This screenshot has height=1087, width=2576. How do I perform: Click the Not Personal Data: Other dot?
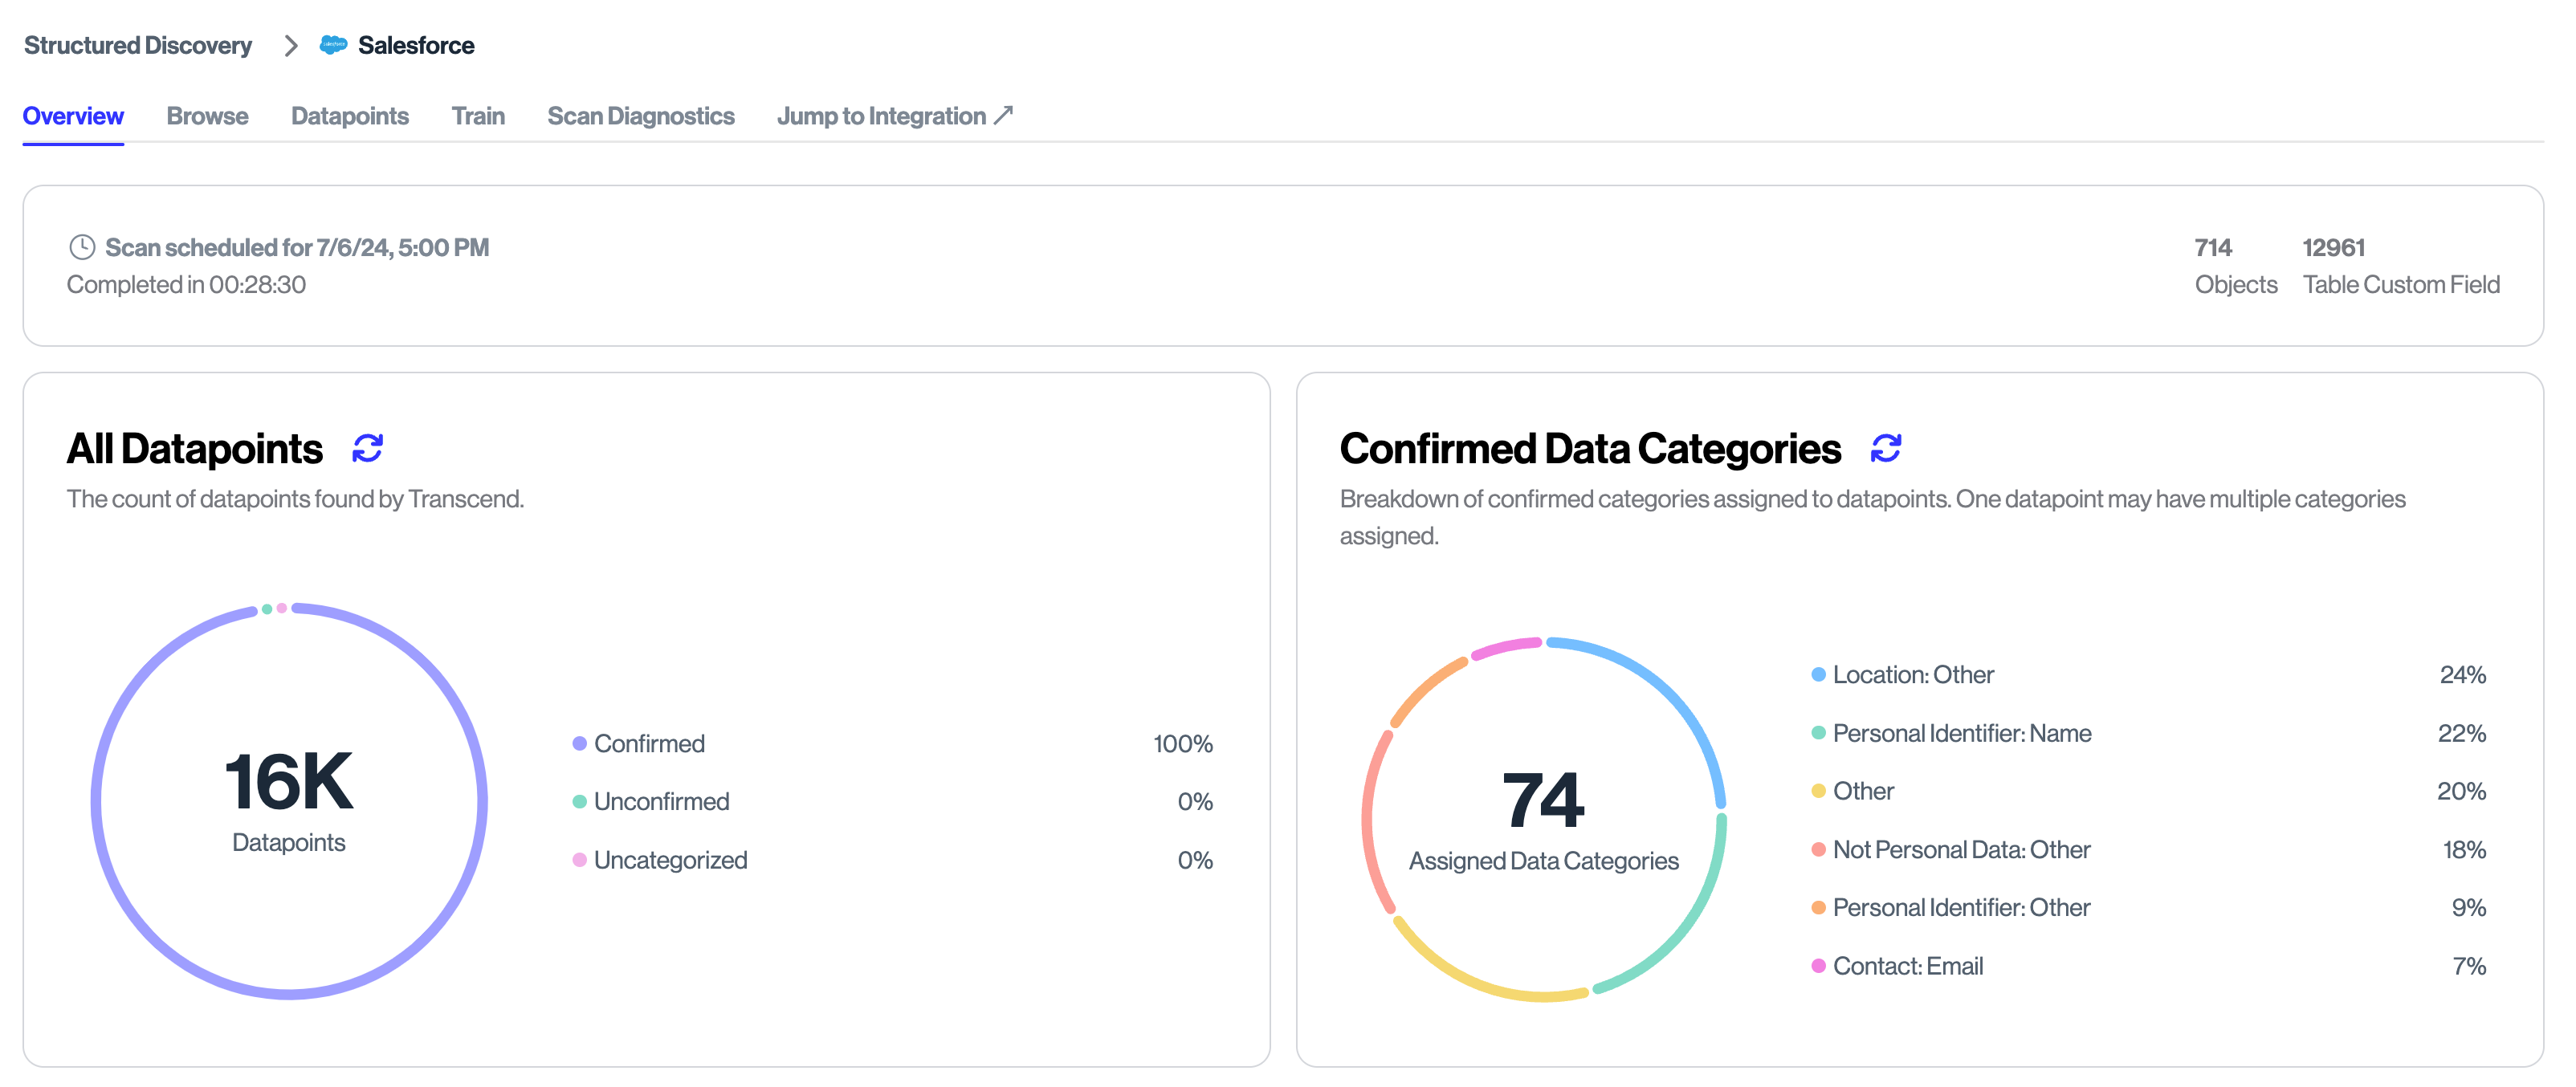[1818, 849]
